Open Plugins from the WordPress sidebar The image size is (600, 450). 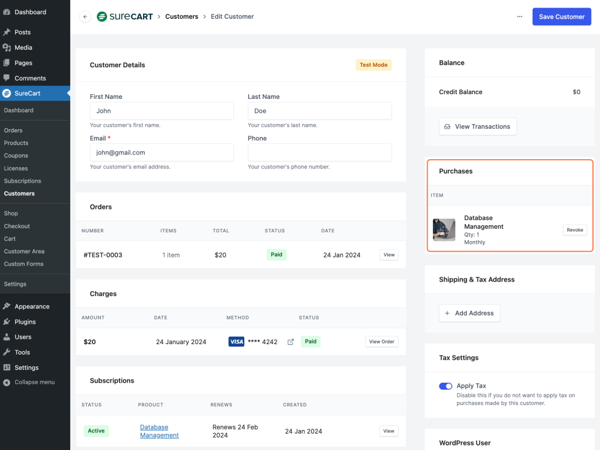click(25, 322)
